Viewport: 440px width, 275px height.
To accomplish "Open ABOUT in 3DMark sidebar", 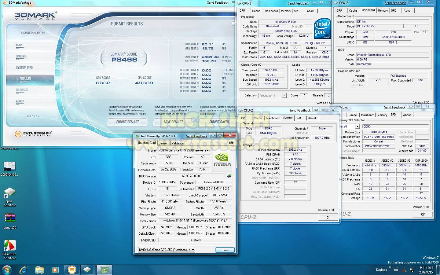I will point(20,101).
